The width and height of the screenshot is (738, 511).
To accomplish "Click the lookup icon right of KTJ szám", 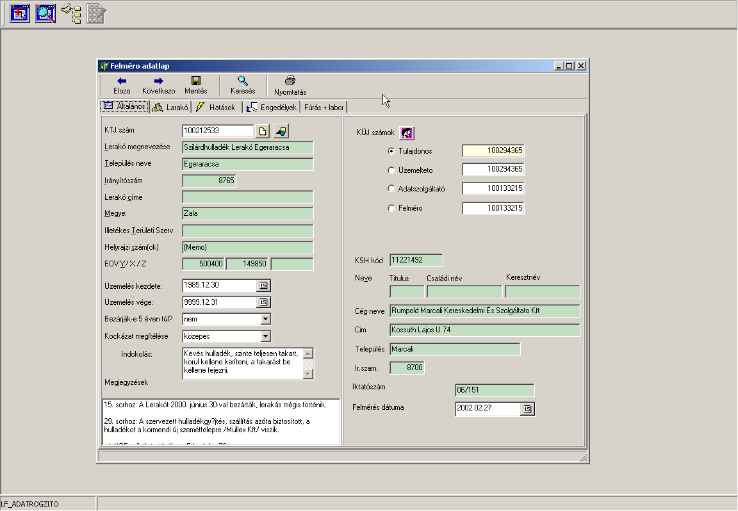I will tap(281, 131).
